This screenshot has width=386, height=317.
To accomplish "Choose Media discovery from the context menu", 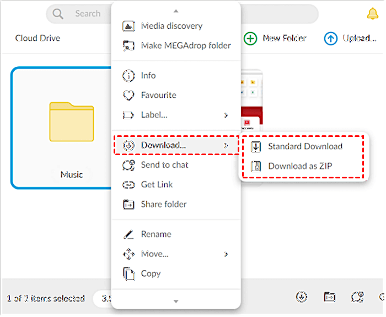I will coord(176,26).
